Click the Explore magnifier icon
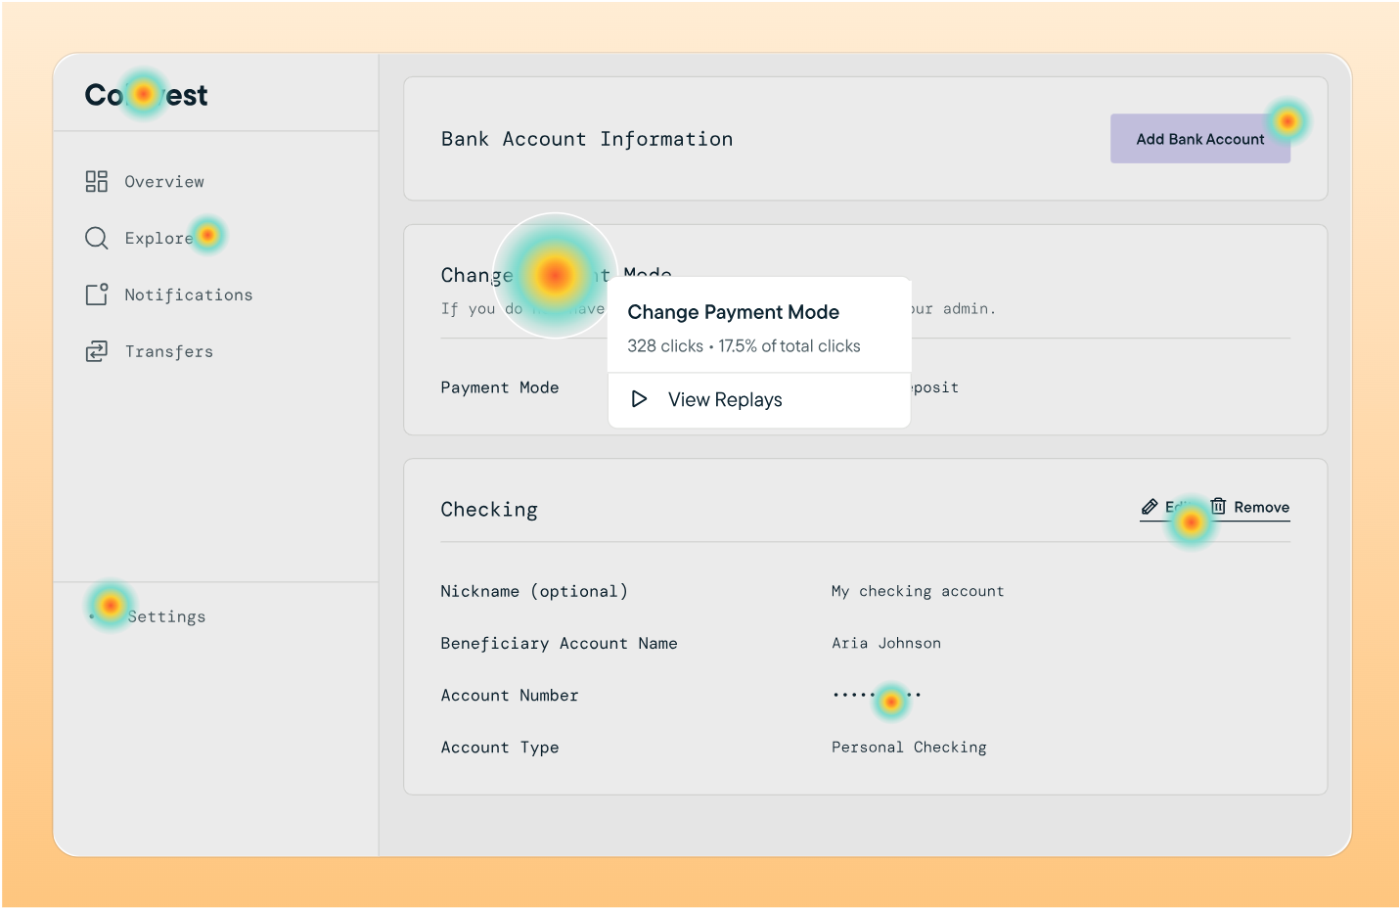The width and height of the screenshot is (1399, 908). pos(96,238)
